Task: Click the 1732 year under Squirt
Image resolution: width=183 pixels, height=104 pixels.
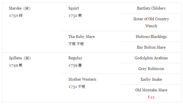Action: click(73, 16)
